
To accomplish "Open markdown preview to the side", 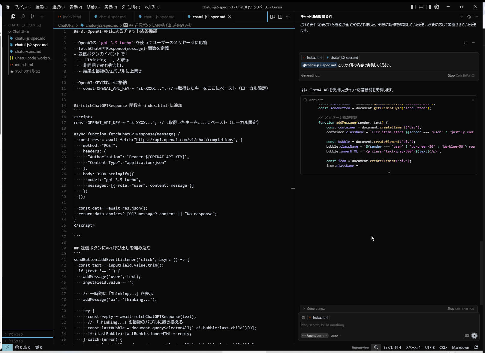I will click(x=272, y=17).
